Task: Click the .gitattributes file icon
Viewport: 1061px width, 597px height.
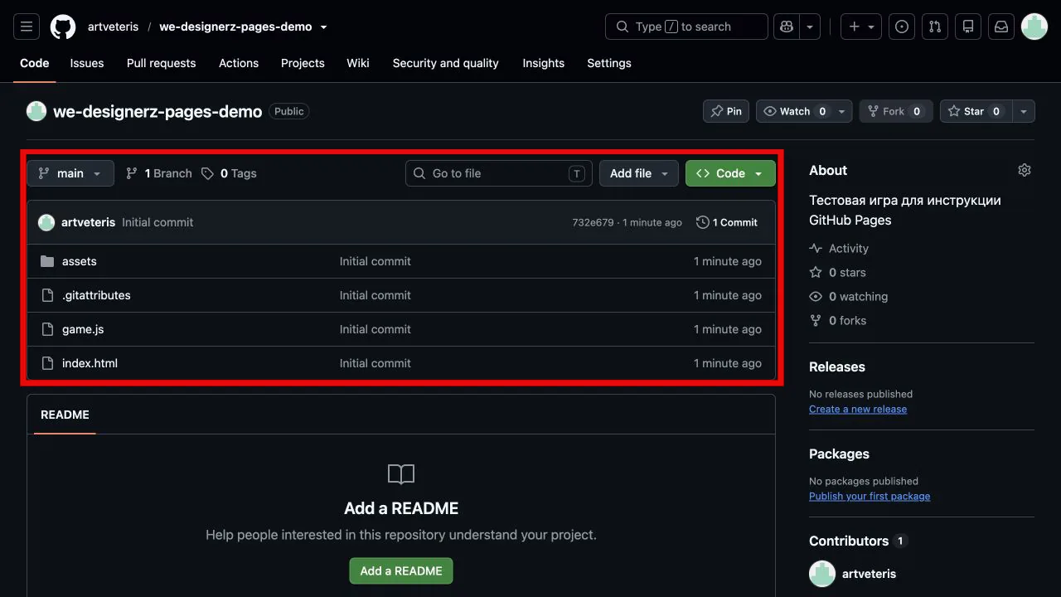Action: coord(47,295)
